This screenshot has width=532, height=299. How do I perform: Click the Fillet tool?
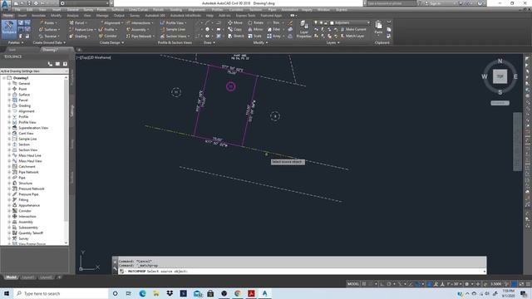point(273,30)
